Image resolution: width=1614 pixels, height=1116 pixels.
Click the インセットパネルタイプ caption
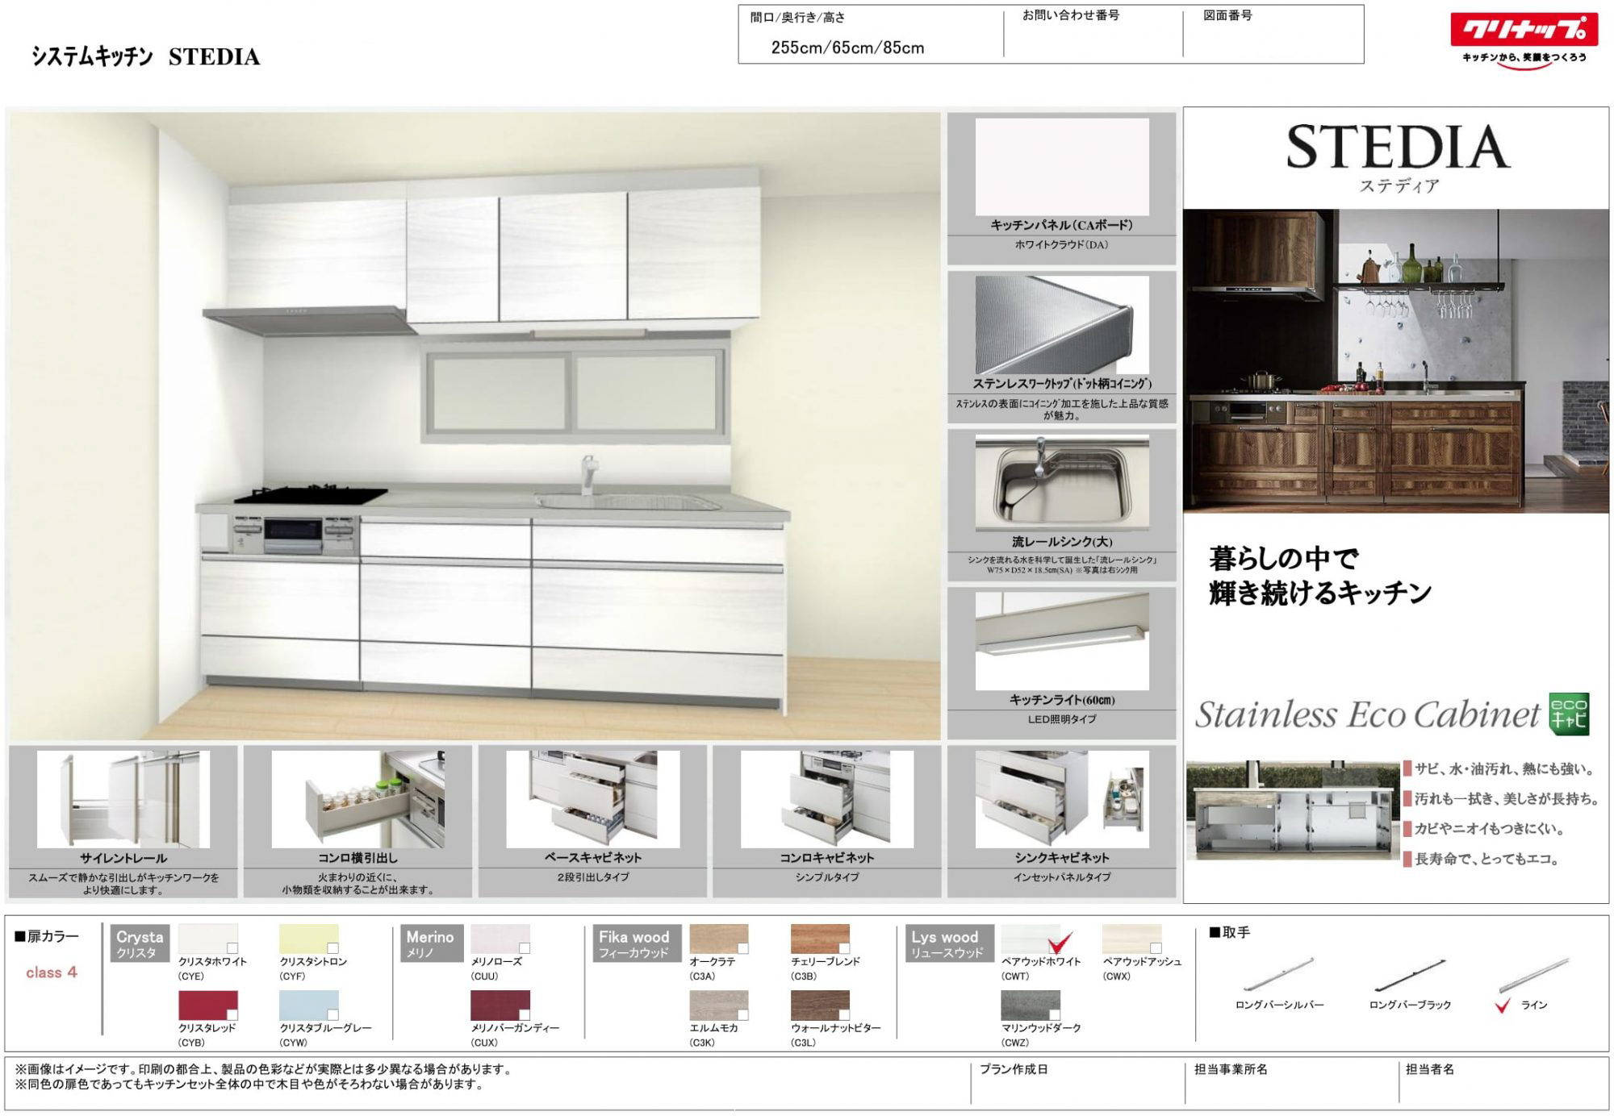click(1062, 877)
